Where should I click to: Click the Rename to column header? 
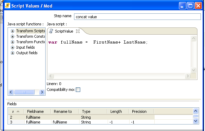coord(65,111)
